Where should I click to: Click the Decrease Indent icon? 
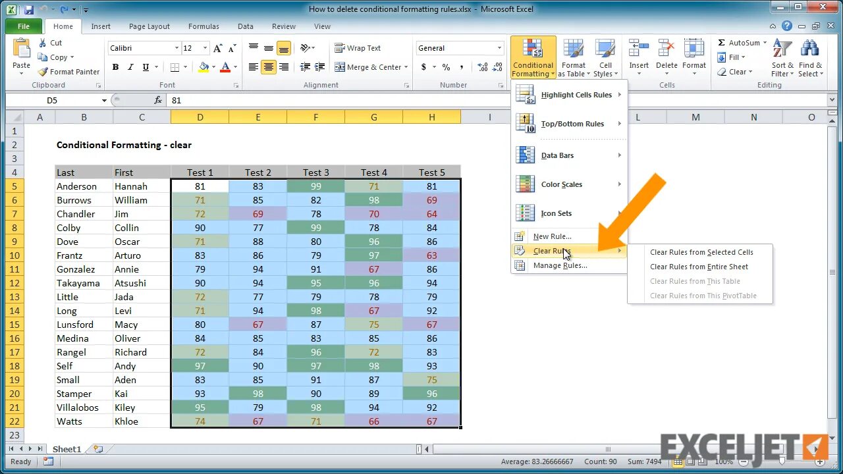[305, 67]
